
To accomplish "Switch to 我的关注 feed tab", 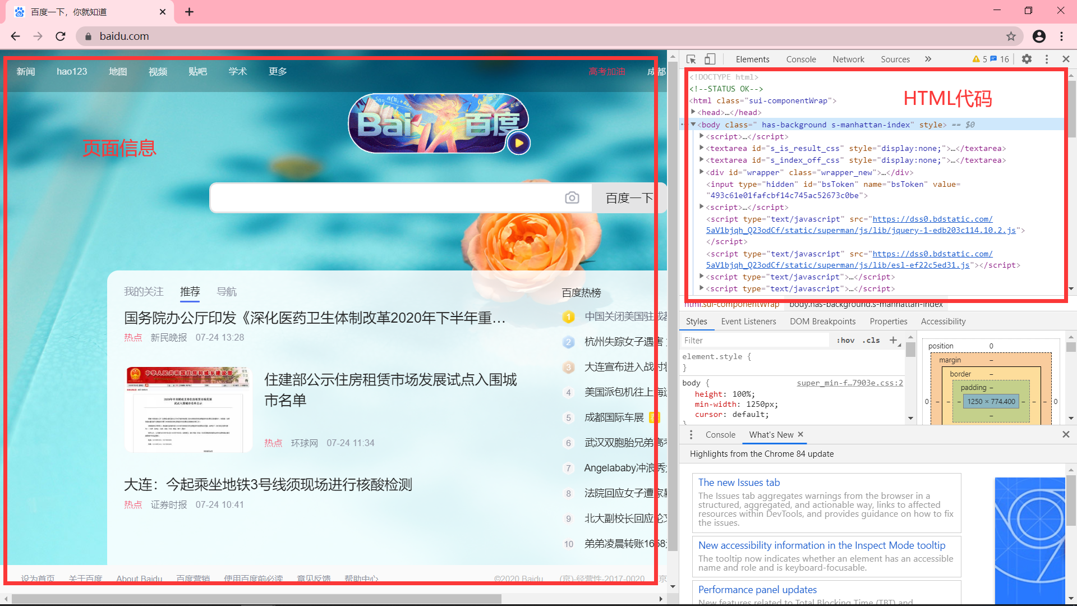I will 144,291.
